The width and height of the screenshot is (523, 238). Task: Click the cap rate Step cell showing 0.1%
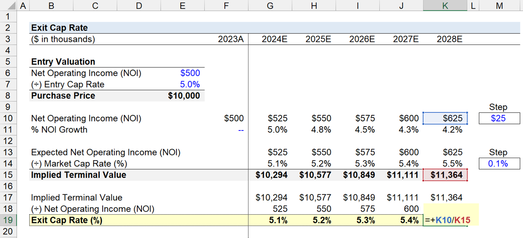point(499,163)
